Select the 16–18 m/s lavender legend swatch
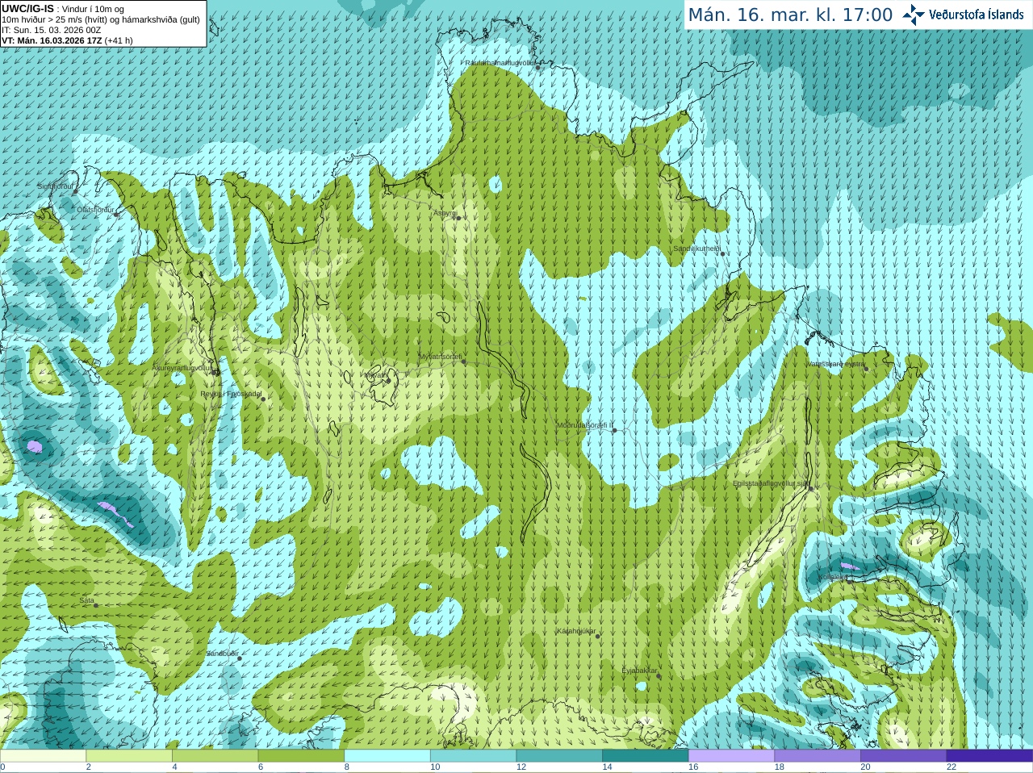The width and height of the screenshot is (1033, 773). pos(731,756)
